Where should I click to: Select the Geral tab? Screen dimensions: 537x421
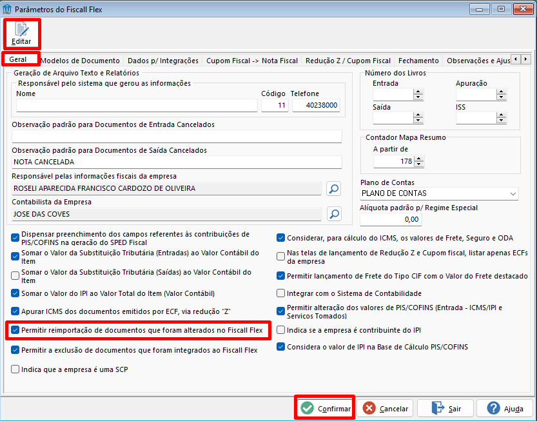pyautogui.click(x=18, y=59)
